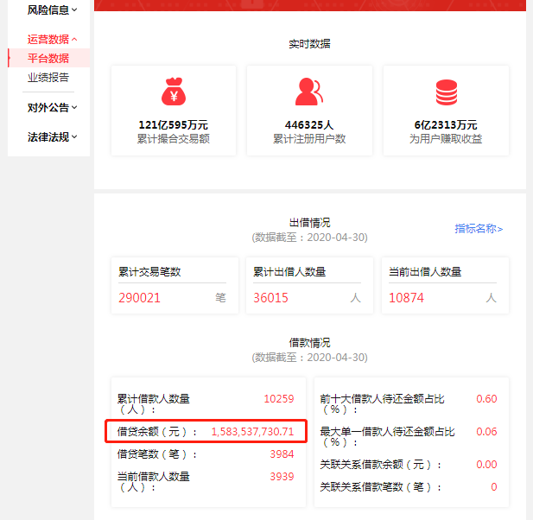
Task: Click the 10874 current lenders value
Action: (x=406, y=298)
